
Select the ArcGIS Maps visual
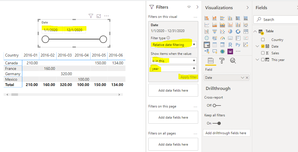(x=222, y=51)
